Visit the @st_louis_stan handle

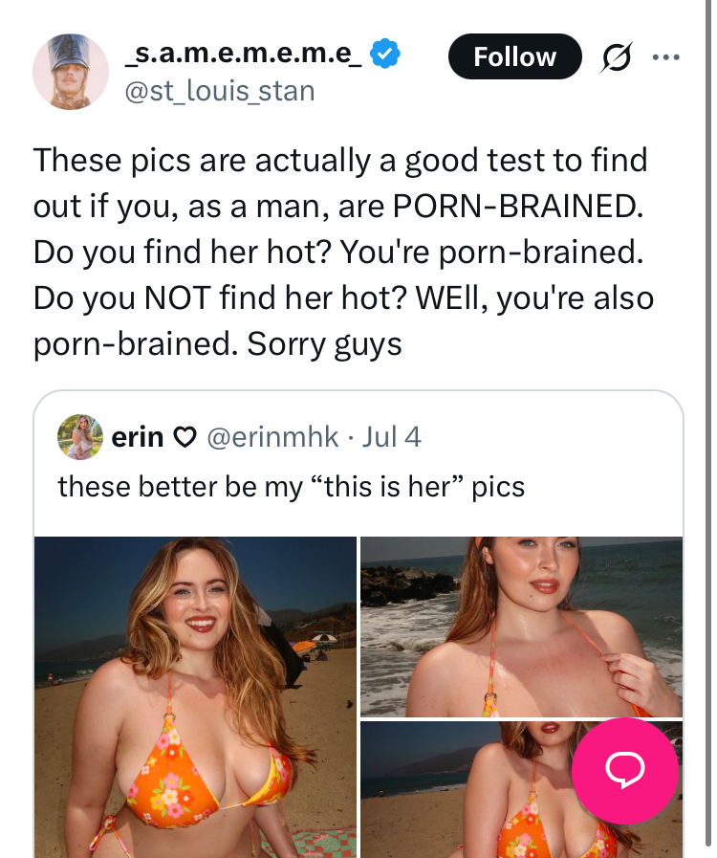click(x=220, y=91)
